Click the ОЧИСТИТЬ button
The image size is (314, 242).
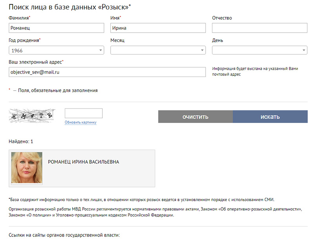tap(195, 117)
